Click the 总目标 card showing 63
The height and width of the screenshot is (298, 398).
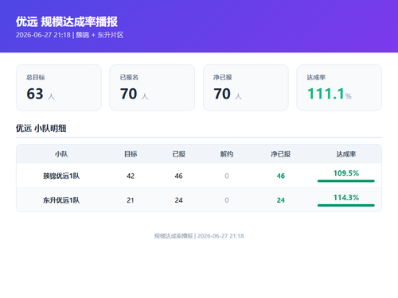pos(59,87)
